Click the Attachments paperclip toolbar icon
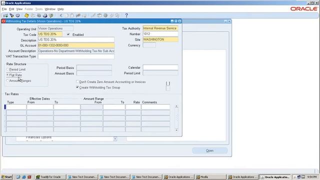Screen dimensions: 320x180 111,15
